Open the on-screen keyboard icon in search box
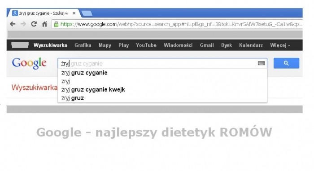Image resolution: width=314 pixels, height=171 pixels. point(261,63)
